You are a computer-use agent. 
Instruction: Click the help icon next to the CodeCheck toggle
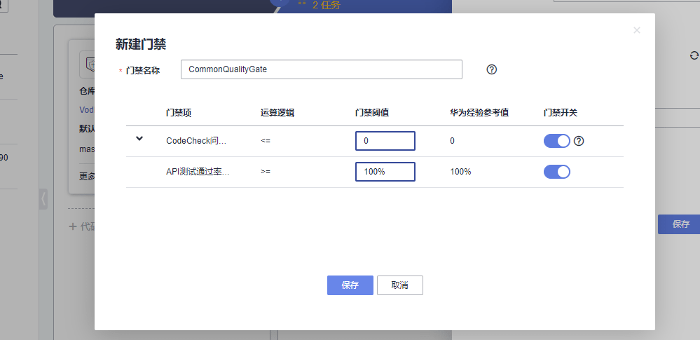[579, 141]
